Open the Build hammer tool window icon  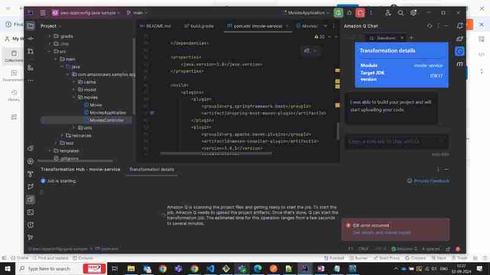tap(30, 174)
